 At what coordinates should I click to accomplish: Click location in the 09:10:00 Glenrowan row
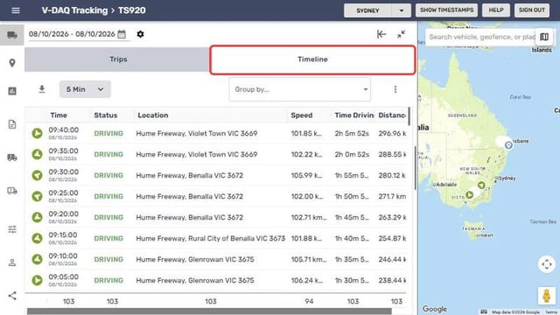coord(195,259)
